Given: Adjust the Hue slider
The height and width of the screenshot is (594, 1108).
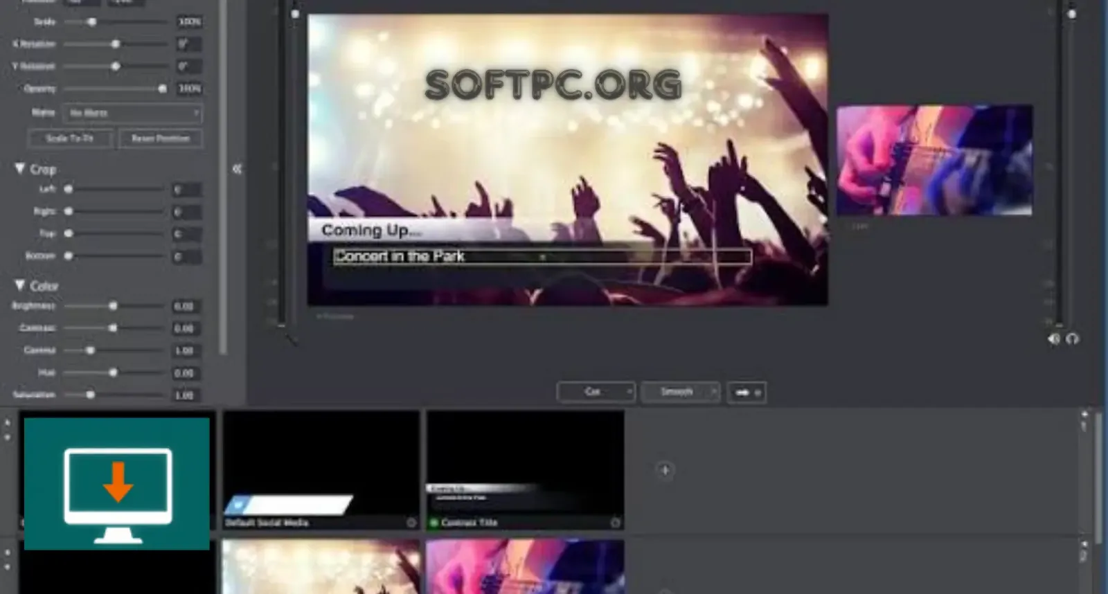Looking at the screenshot, I should (113, 372).
